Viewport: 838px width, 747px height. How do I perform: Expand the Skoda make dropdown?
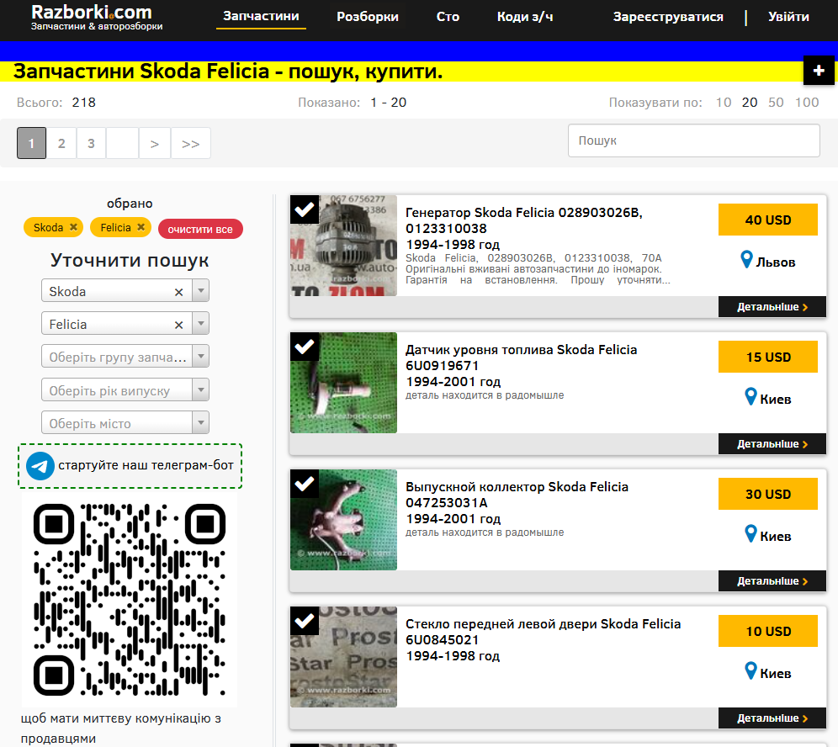pyautogui.click(x=201, y=291)
